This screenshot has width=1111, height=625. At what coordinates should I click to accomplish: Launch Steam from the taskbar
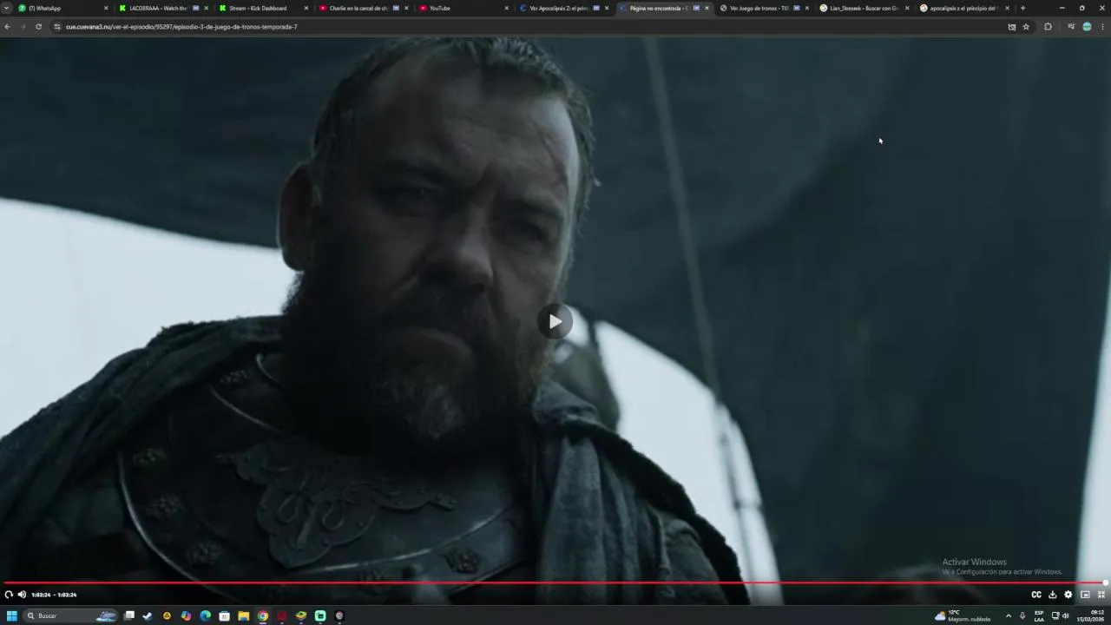(148, 615)
